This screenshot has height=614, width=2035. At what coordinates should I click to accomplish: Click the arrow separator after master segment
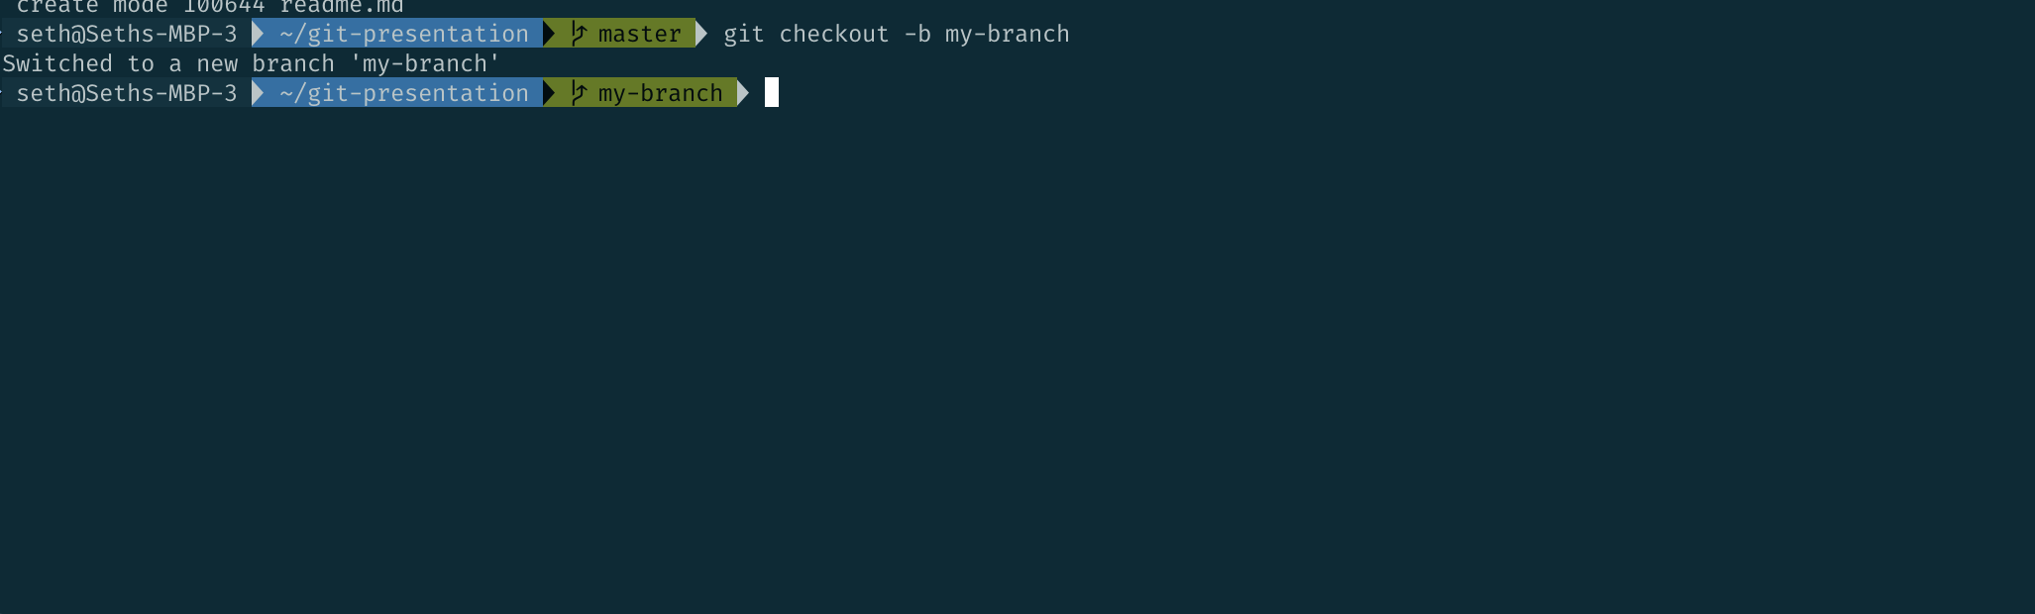(701, 34)
